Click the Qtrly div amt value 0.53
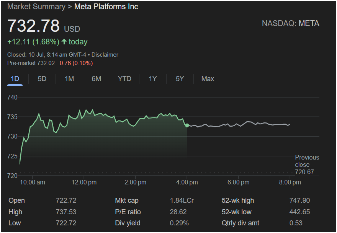Viewport: 337px width, 233px height. (296, 223)
